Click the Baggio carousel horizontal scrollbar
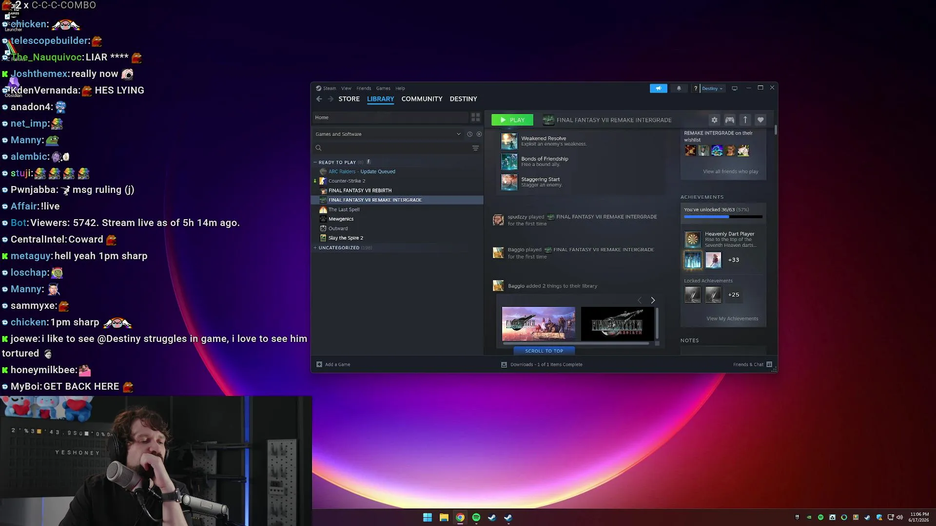 [x=576, y=343]
